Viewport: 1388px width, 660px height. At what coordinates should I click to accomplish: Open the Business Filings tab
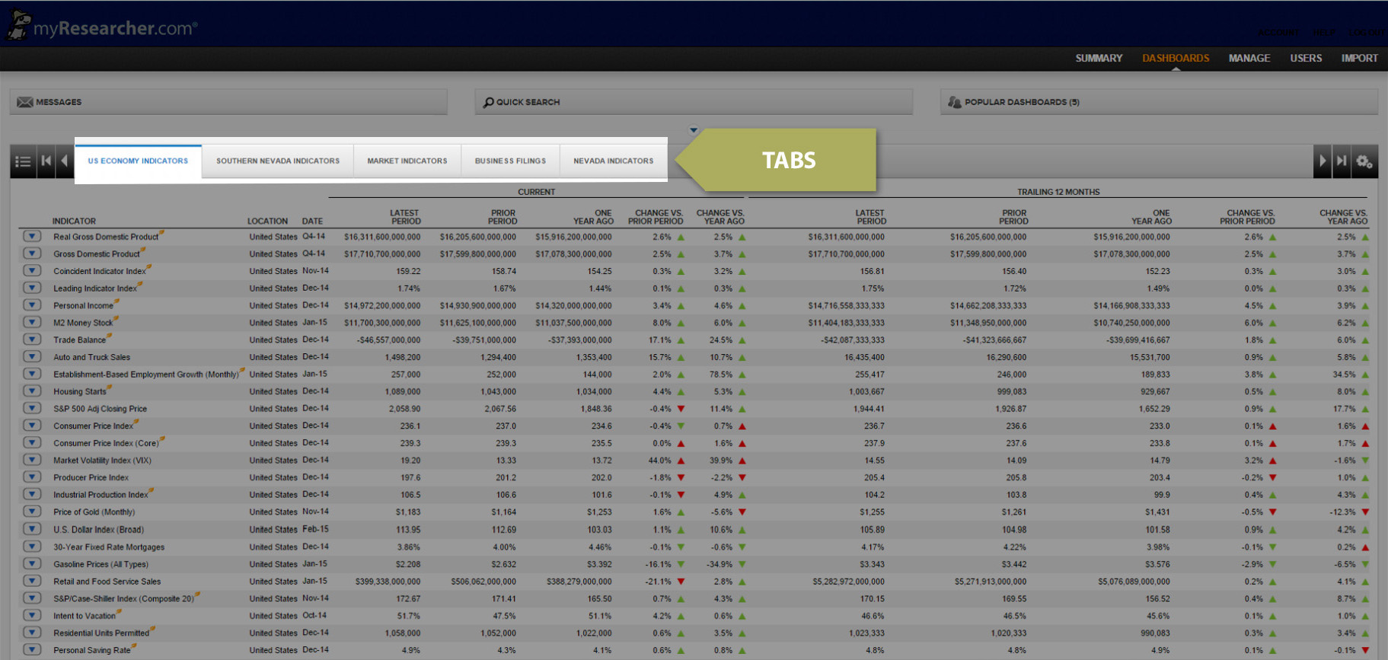tap(510, 161)
